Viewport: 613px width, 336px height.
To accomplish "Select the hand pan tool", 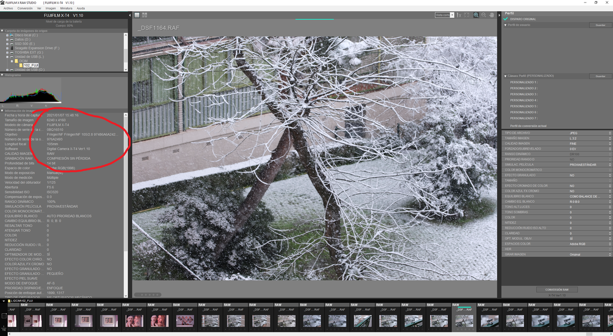I will (x=491, y=15).
